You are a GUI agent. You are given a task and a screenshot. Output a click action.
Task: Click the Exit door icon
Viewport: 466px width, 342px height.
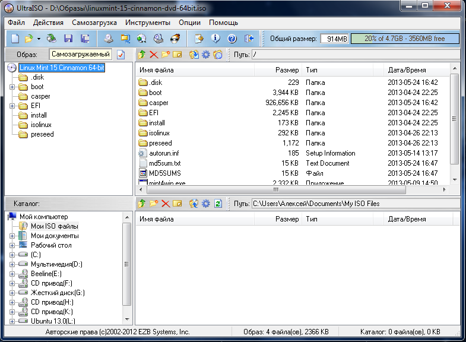tap(249, 39)
